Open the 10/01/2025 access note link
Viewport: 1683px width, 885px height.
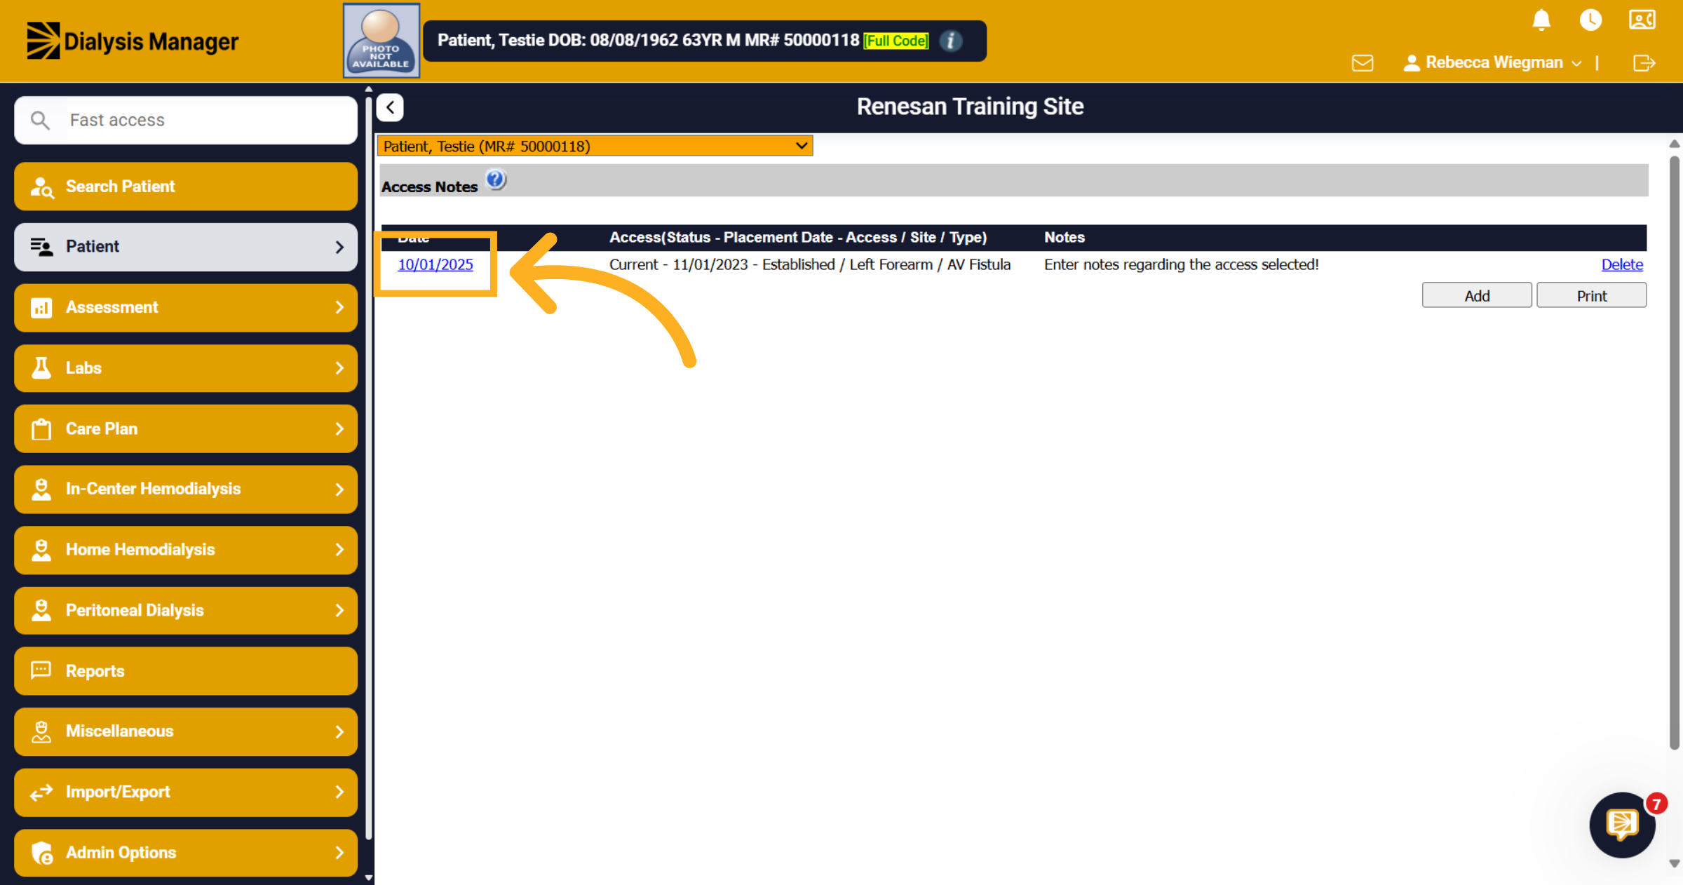point(435,265)
